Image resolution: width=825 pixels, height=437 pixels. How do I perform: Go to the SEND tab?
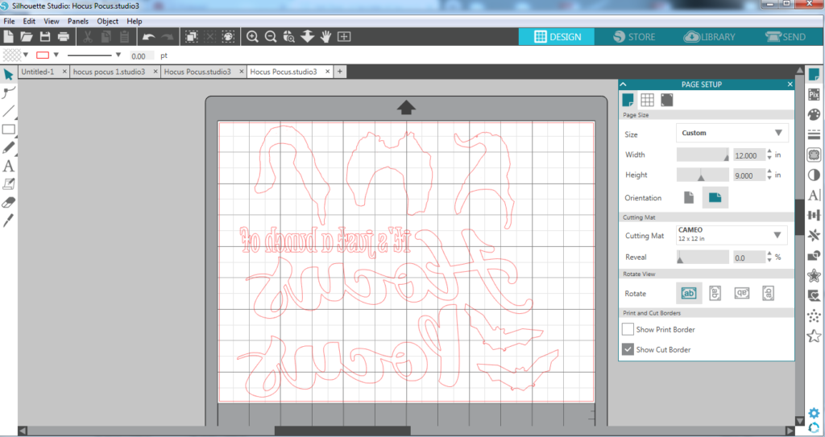pos(786,37)
